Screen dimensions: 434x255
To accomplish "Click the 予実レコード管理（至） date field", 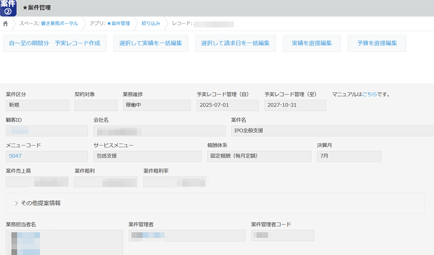I will click(295, 105).
